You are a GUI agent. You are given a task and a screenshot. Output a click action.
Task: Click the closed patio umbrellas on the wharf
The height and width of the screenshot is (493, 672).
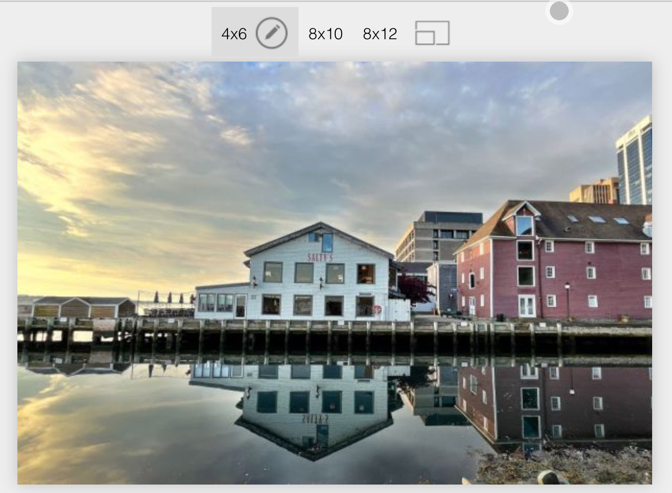coord(169,298)
